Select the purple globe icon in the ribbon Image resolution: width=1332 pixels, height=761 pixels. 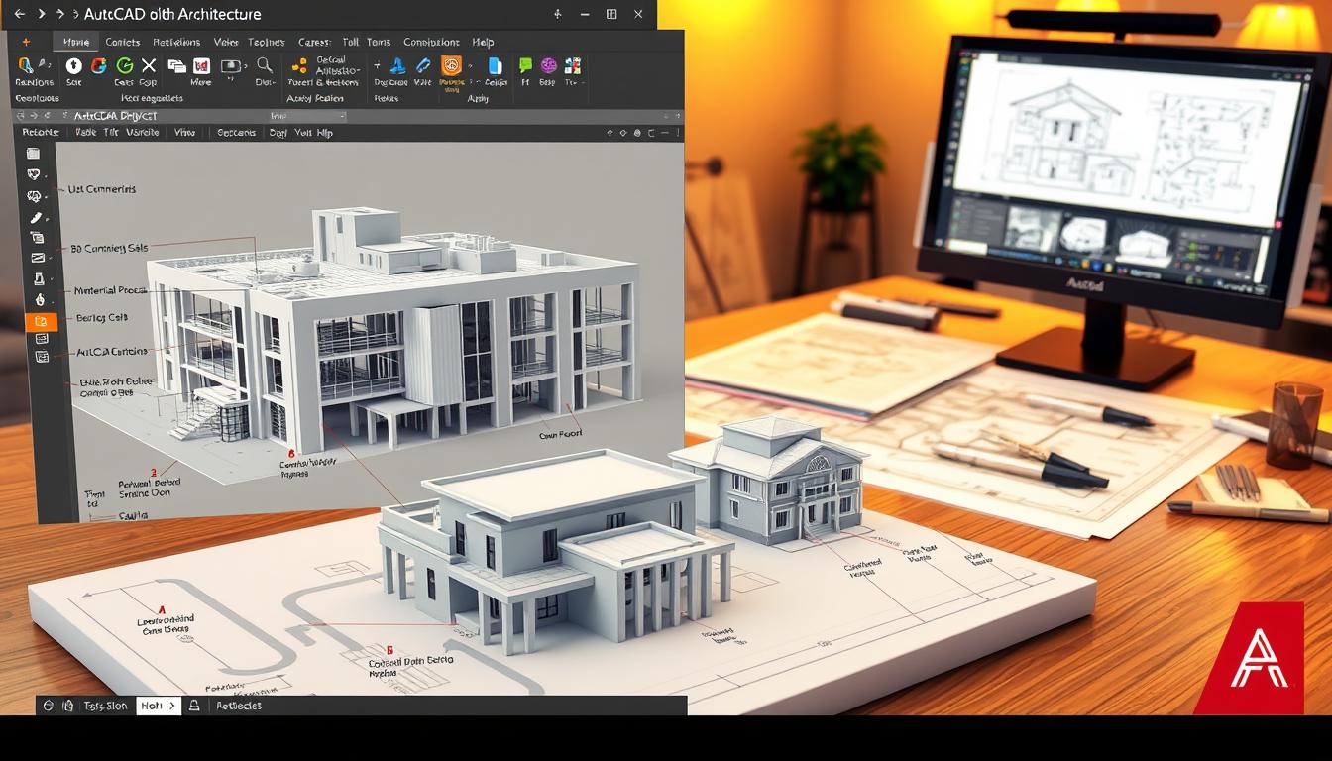547,66
